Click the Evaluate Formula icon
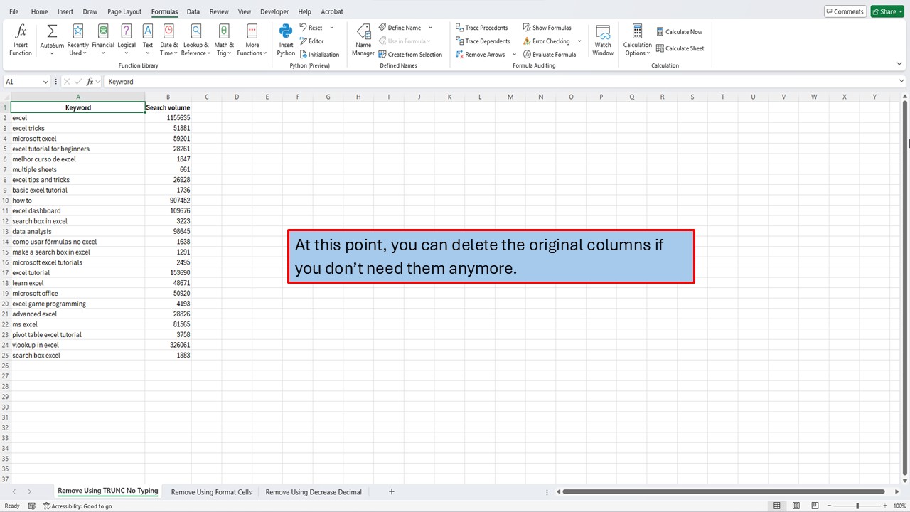Image resolution: width=910 pixels, height=512 pixels. [x=550, y=54]
